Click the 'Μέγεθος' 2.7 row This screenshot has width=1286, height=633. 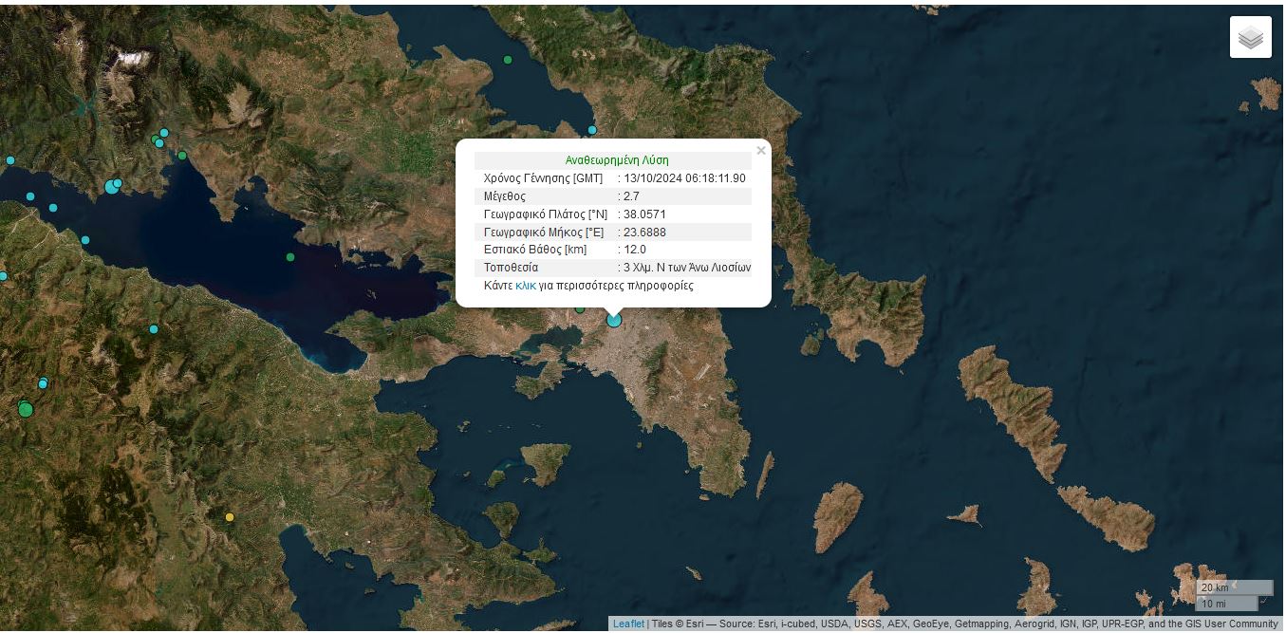[612, 196]
